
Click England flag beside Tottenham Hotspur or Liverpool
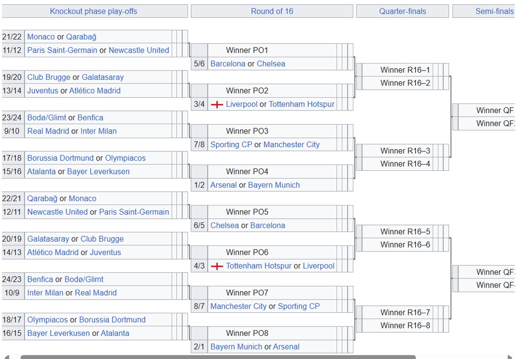217,266
